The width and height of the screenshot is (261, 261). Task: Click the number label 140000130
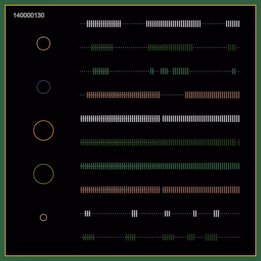[x=29, y=15]
